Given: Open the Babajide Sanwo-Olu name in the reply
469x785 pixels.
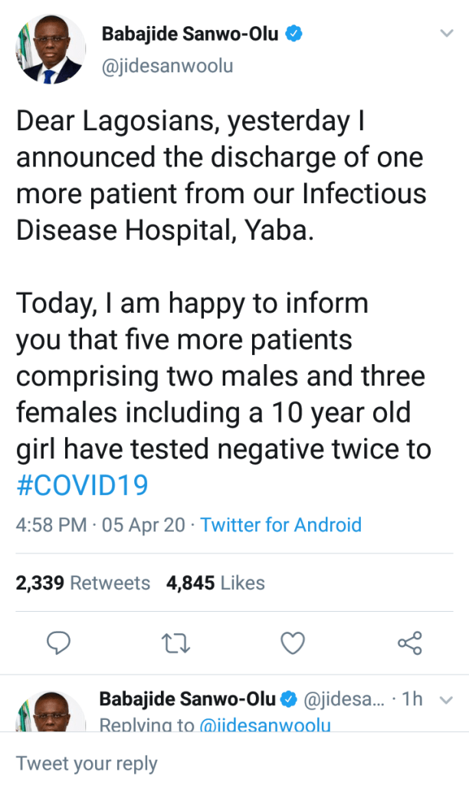Looking at the screenshot, I should (x=187, y=699).
